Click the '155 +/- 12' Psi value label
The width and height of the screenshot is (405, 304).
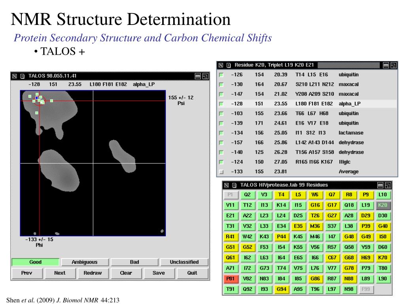pyautogui.click(x=181, y=98)
